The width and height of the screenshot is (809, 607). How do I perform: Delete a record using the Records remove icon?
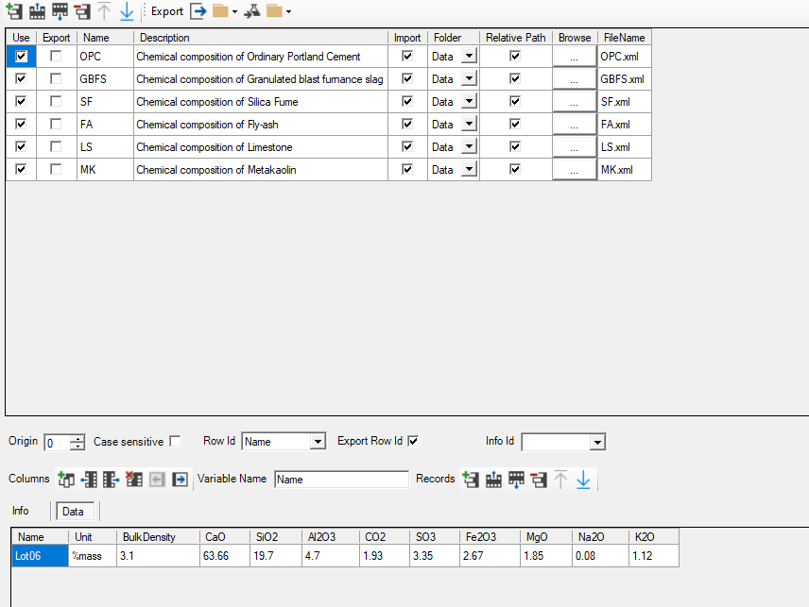[x=539, y=480]
